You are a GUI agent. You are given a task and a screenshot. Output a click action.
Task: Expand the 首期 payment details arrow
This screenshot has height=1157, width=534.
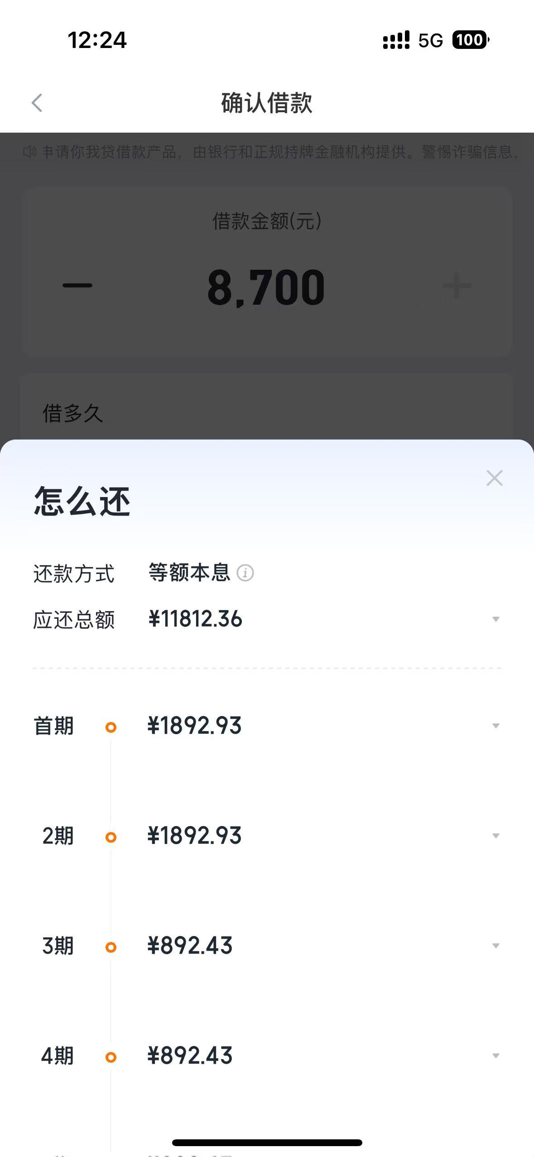[x=496, y=726]
